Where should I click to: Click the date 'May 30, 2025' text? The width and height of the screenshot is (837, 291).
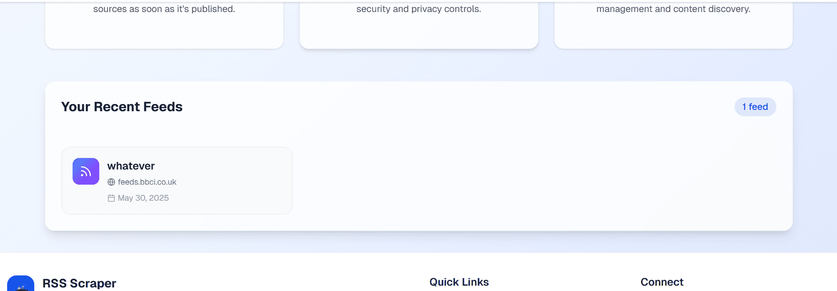143,198
